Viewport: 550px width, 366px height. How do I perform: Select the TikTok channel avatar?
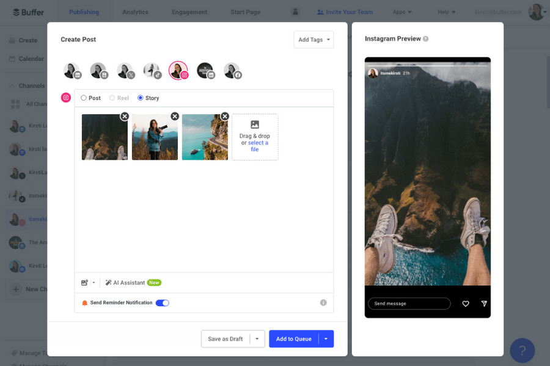pos(153,70)
